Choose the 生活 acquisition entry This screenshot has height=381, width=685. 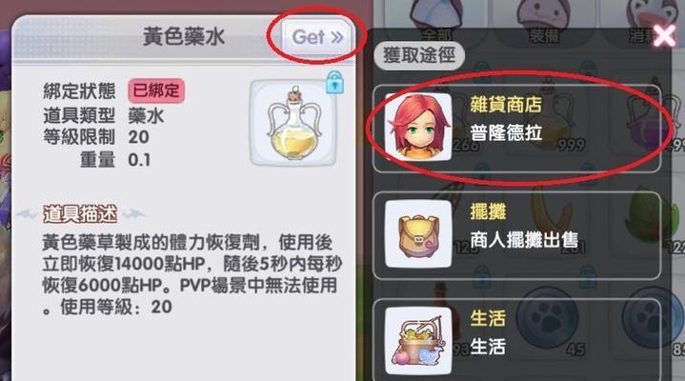coord(516,340)
